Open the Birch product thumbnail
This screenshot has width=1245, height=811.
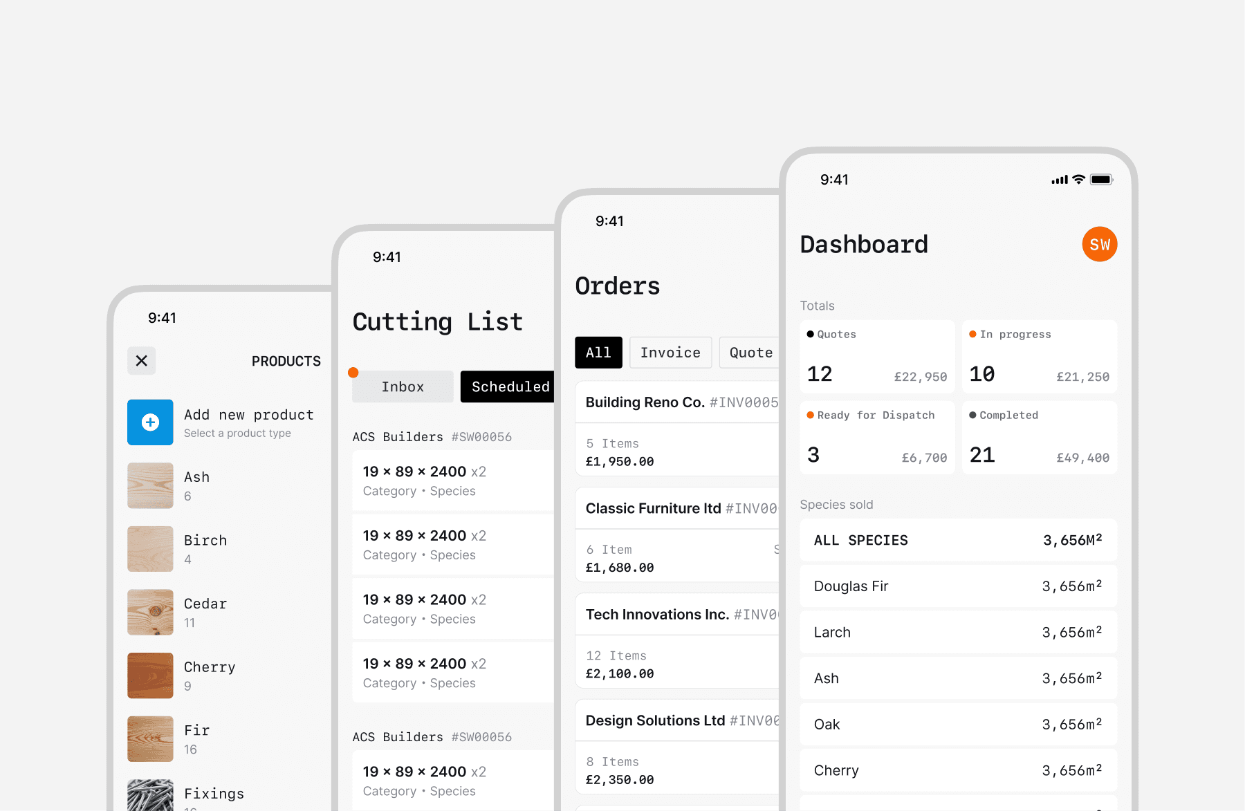[x=150, y=549]
